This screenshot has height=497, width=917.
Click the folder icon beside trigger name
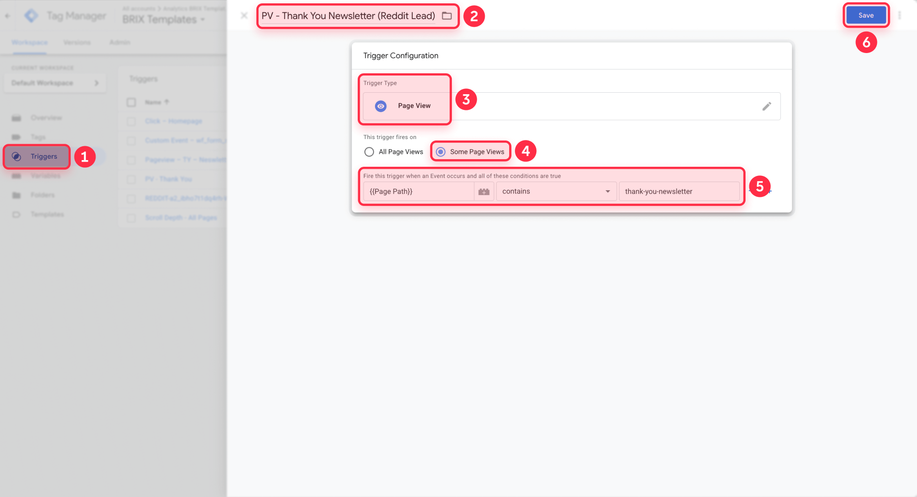tap(447, 16)
